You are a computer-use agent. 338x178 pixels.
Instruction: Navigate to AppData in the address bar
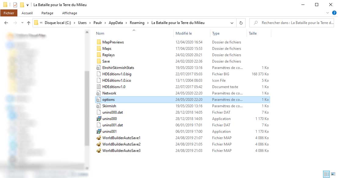pos(116,23)
